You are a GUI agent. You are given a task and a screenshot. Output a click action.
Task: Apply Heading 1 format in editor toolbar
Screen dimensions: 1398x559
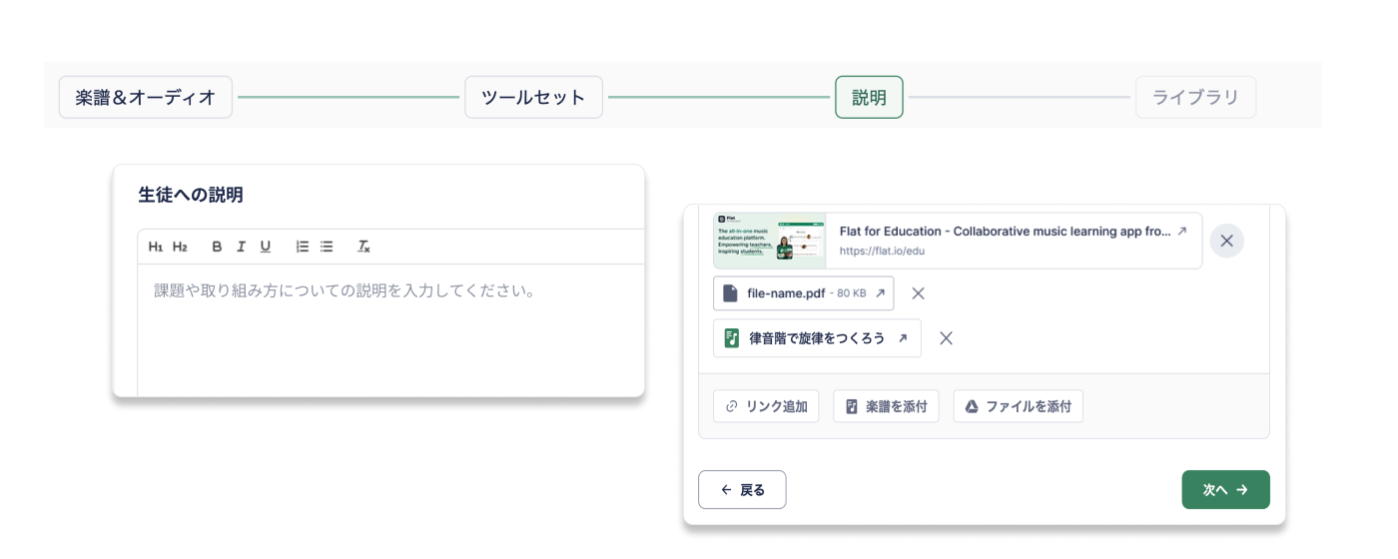pyautogui.click(x=156, y=247)
